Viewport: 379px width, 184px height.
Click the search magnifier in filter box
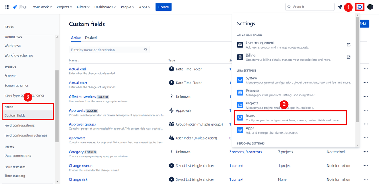pos(145,50)
